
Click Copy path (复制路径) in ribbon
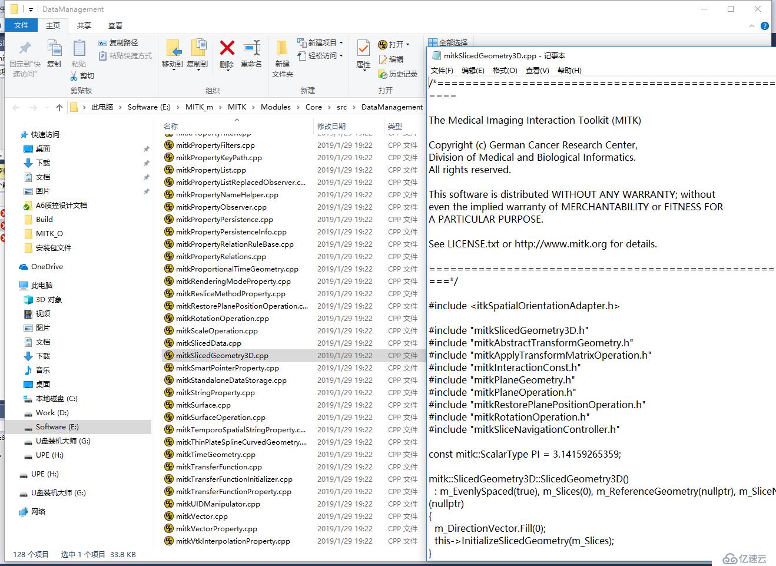tap(118, 43)
